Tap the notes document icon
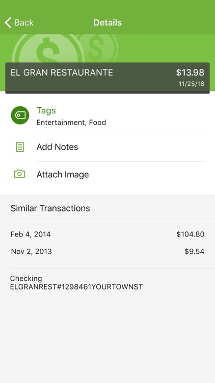The width and height of the screenshot is (215, 383). click(20, 147)
